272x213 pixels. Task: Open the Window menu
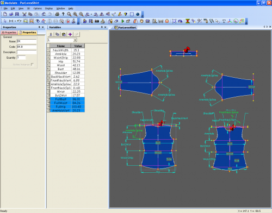click(60, 9)
